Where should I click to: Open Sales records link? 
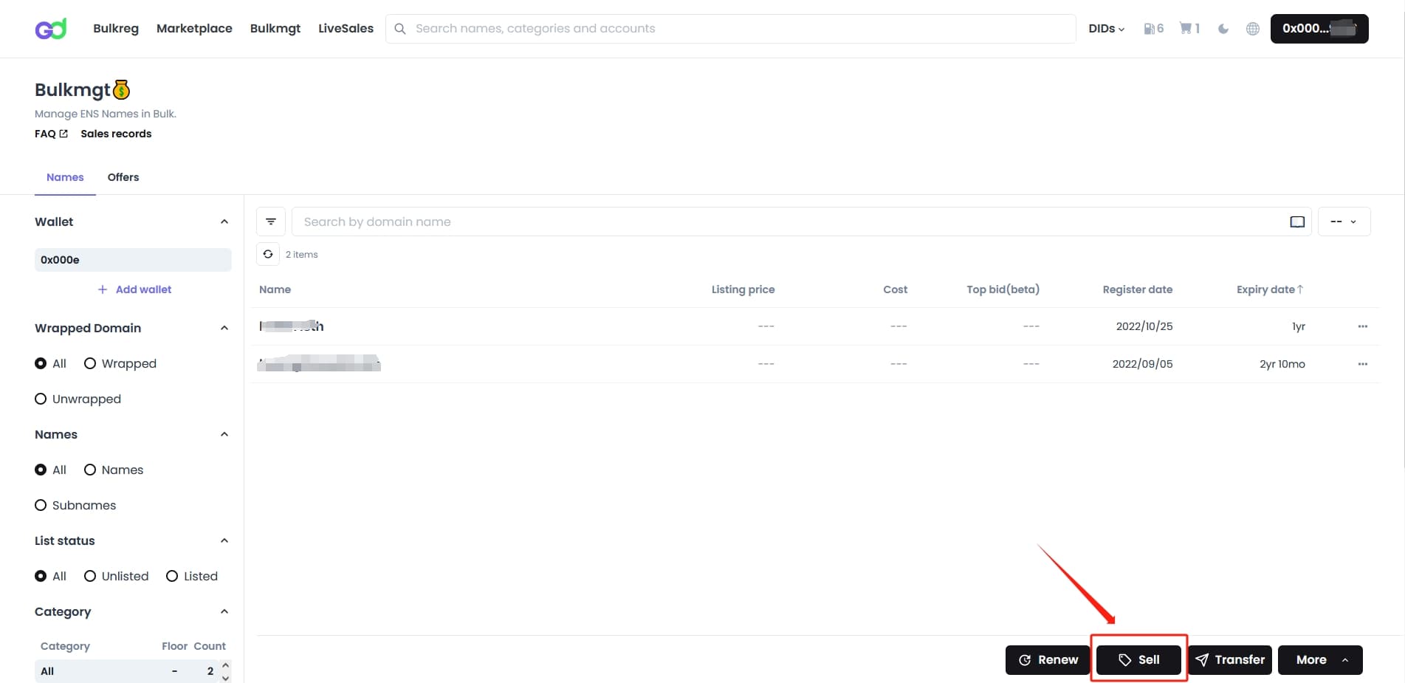click(x=116, y=134)
